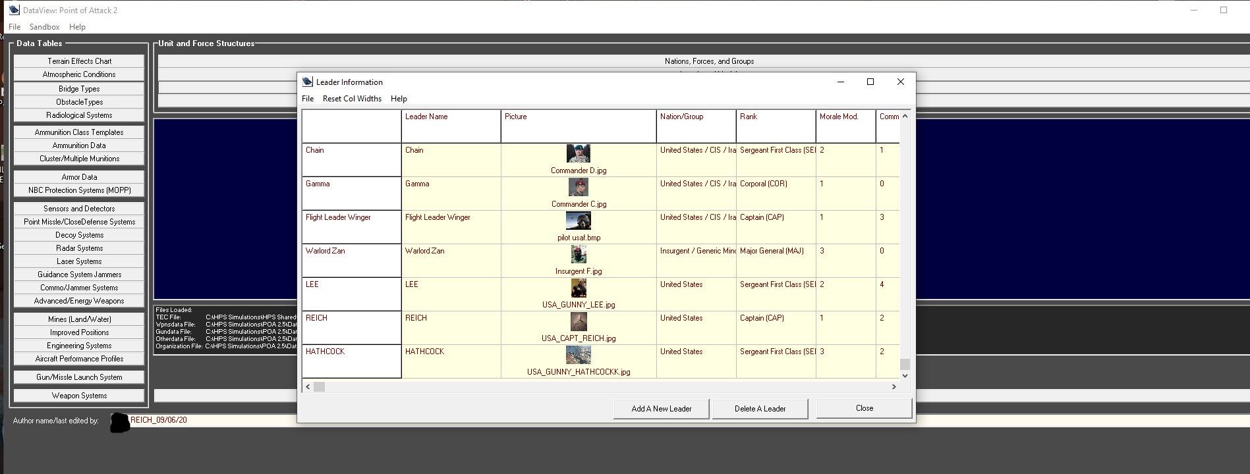Open Decoy Systems table
1250x474 pixels.
(x=79, y=235)
